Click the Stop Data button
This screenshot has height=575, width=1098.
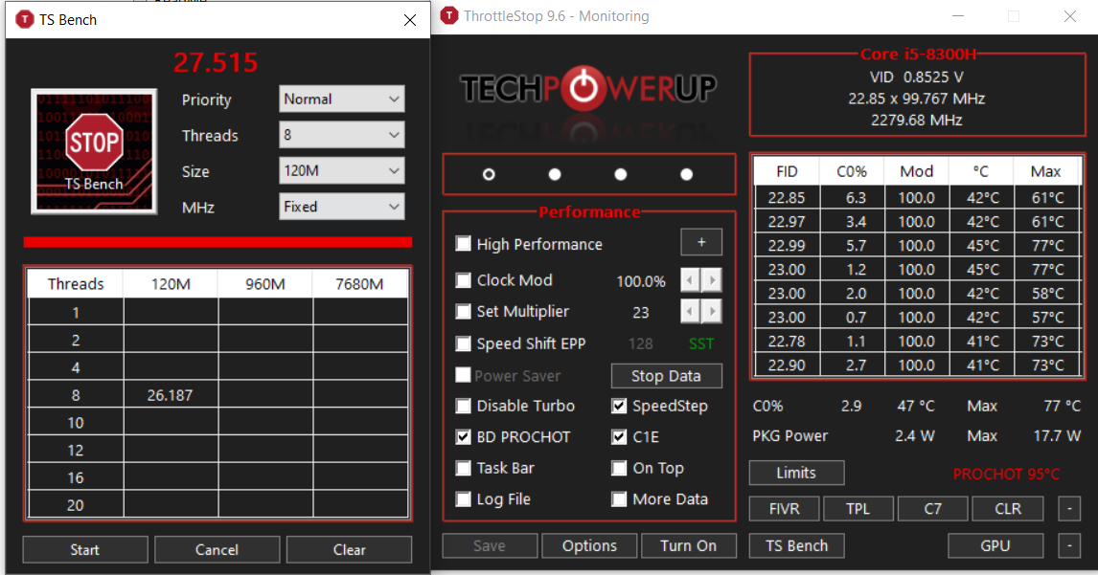(666, 376)
